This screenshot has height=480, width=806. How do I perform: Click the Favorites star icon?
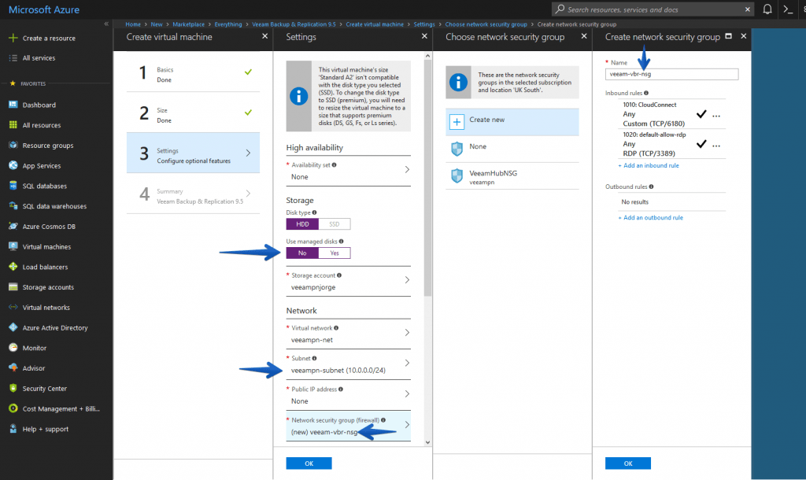click(13, 83)
